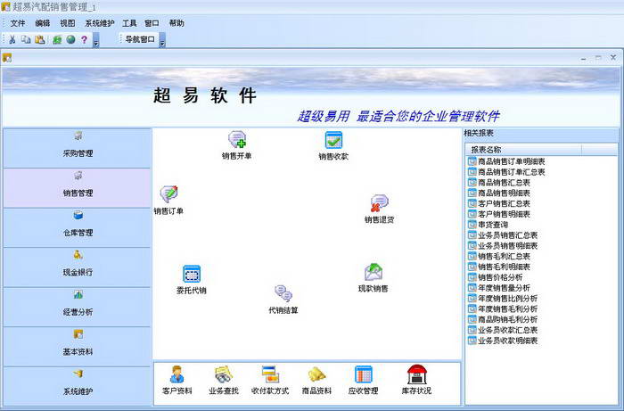The height and width of the screenshot is (411, 624).
Task: Select 仓库管理 in the sidebar
Action: 78,227
